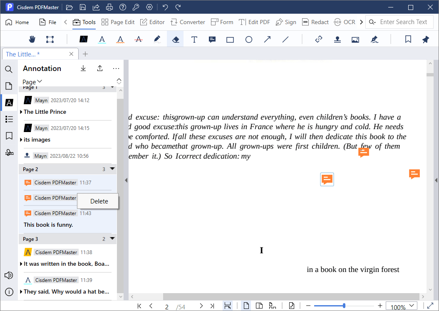The image size is (439, 311).
Task: Import annotations with download arrow icon
Action: pyautogui.click(x=83, y=69)
